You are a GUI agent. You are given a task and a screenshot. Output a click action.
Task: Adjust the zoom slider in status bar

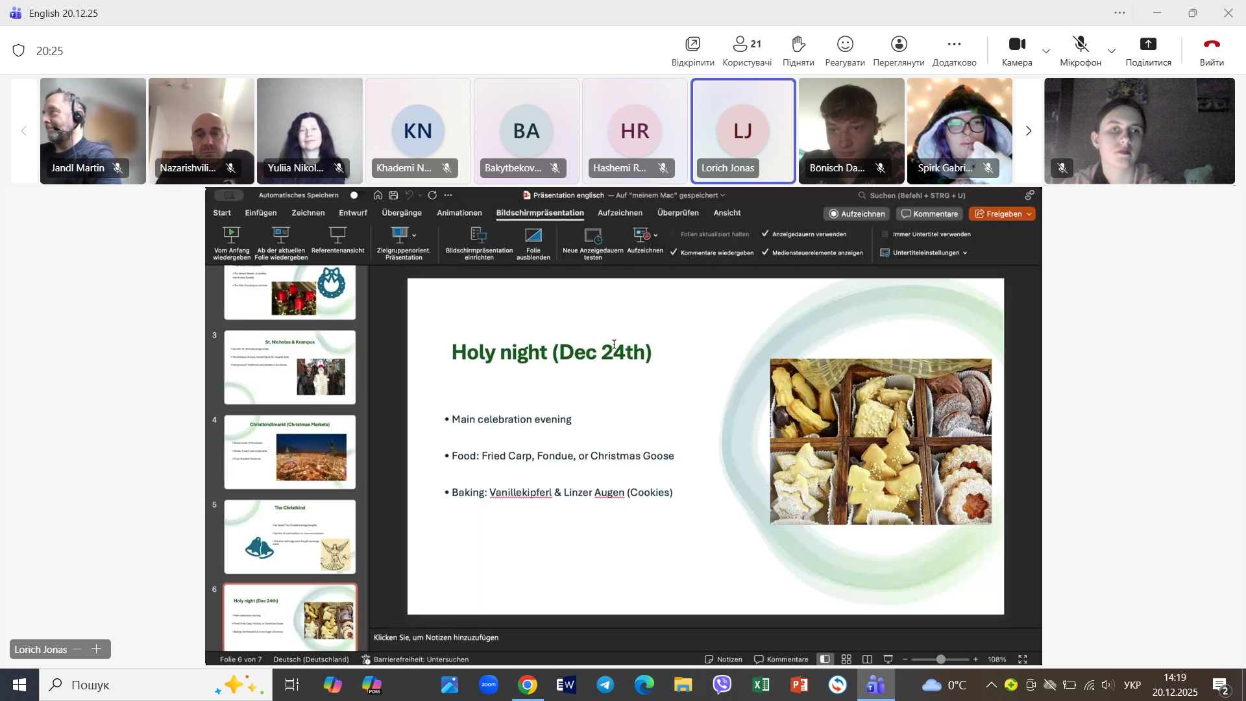coord(940,659)
